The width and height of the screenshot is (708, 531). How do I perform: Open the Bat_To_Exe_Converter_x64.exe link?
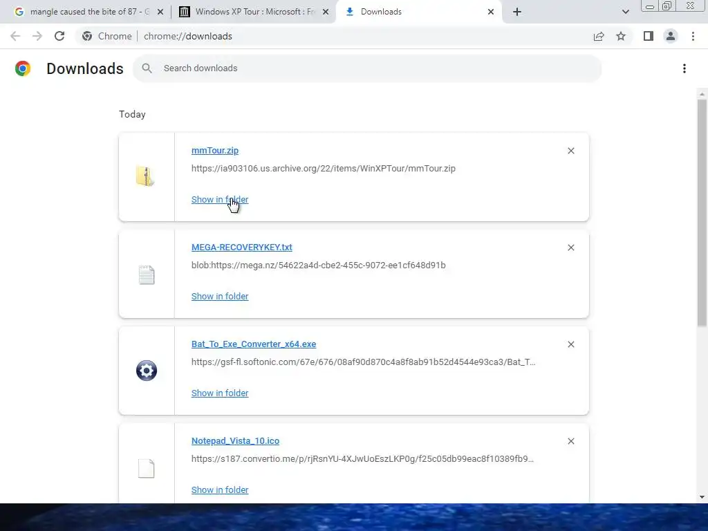254,344
